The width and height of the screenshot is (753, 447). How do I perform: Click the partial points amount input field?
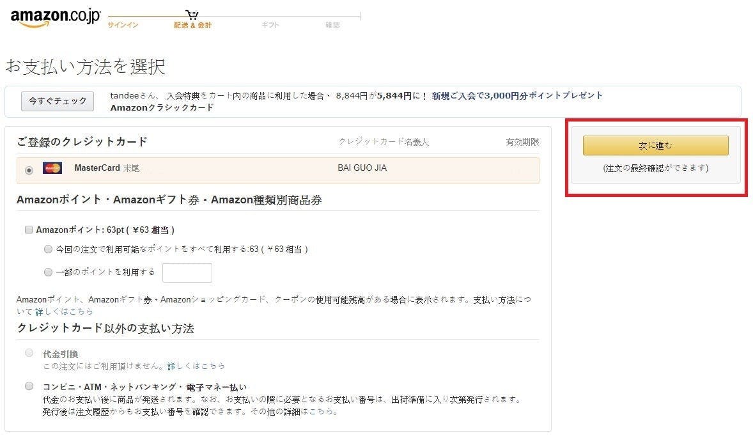click(187, 272)
